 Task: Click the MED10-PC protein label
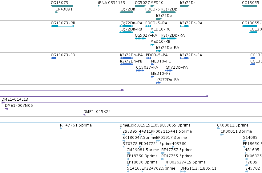(161, 61)
